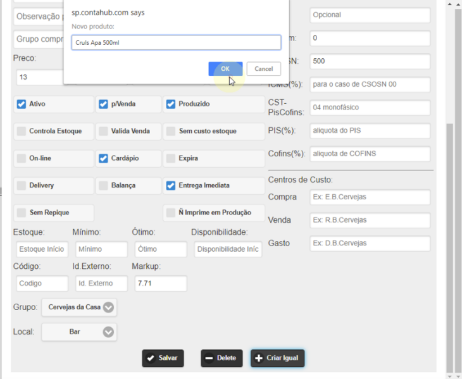Uncheck Entrega Imediata checkbox
Viewport: 462px width, 379px height.
(x=171, y=185)
